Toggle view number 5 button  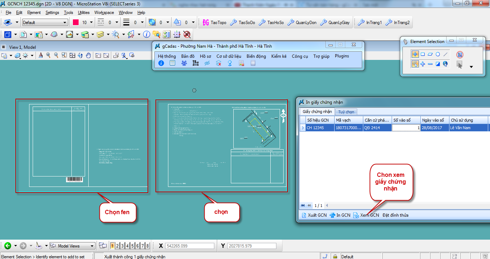[x=132, y=246]
